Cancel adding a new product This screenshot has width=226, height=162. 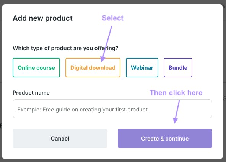pos(60,138)
